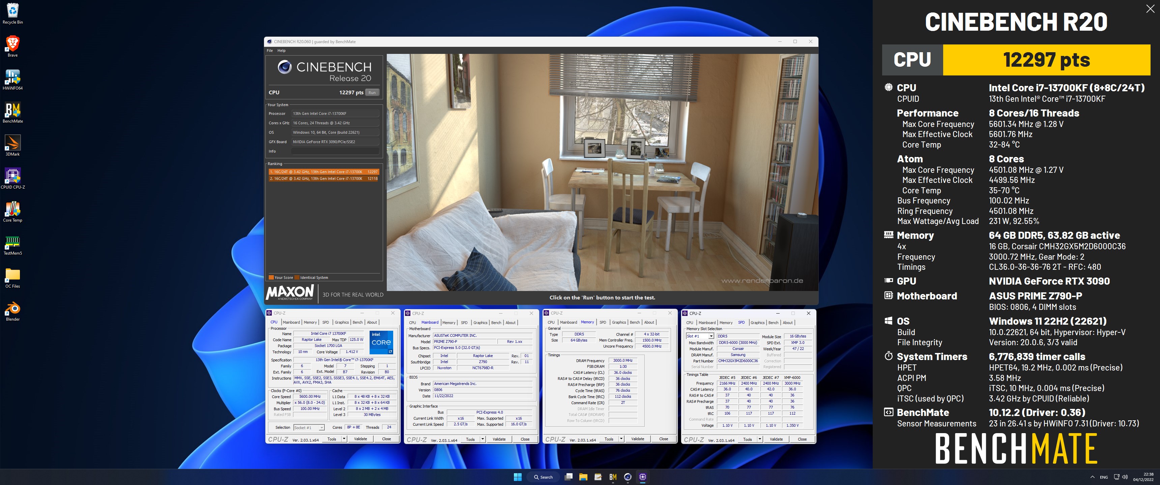Click the Cinebench sphere logo icon
Screen dimensions: 1160x485
(x=284, y=67)
